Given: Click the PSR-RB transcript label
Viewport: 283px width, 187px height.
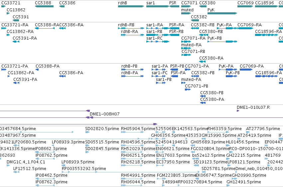Looking at the screenshot, I should [176, 31].
